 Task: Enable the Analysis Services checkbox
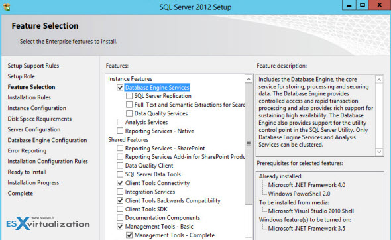tap(120, 122)
